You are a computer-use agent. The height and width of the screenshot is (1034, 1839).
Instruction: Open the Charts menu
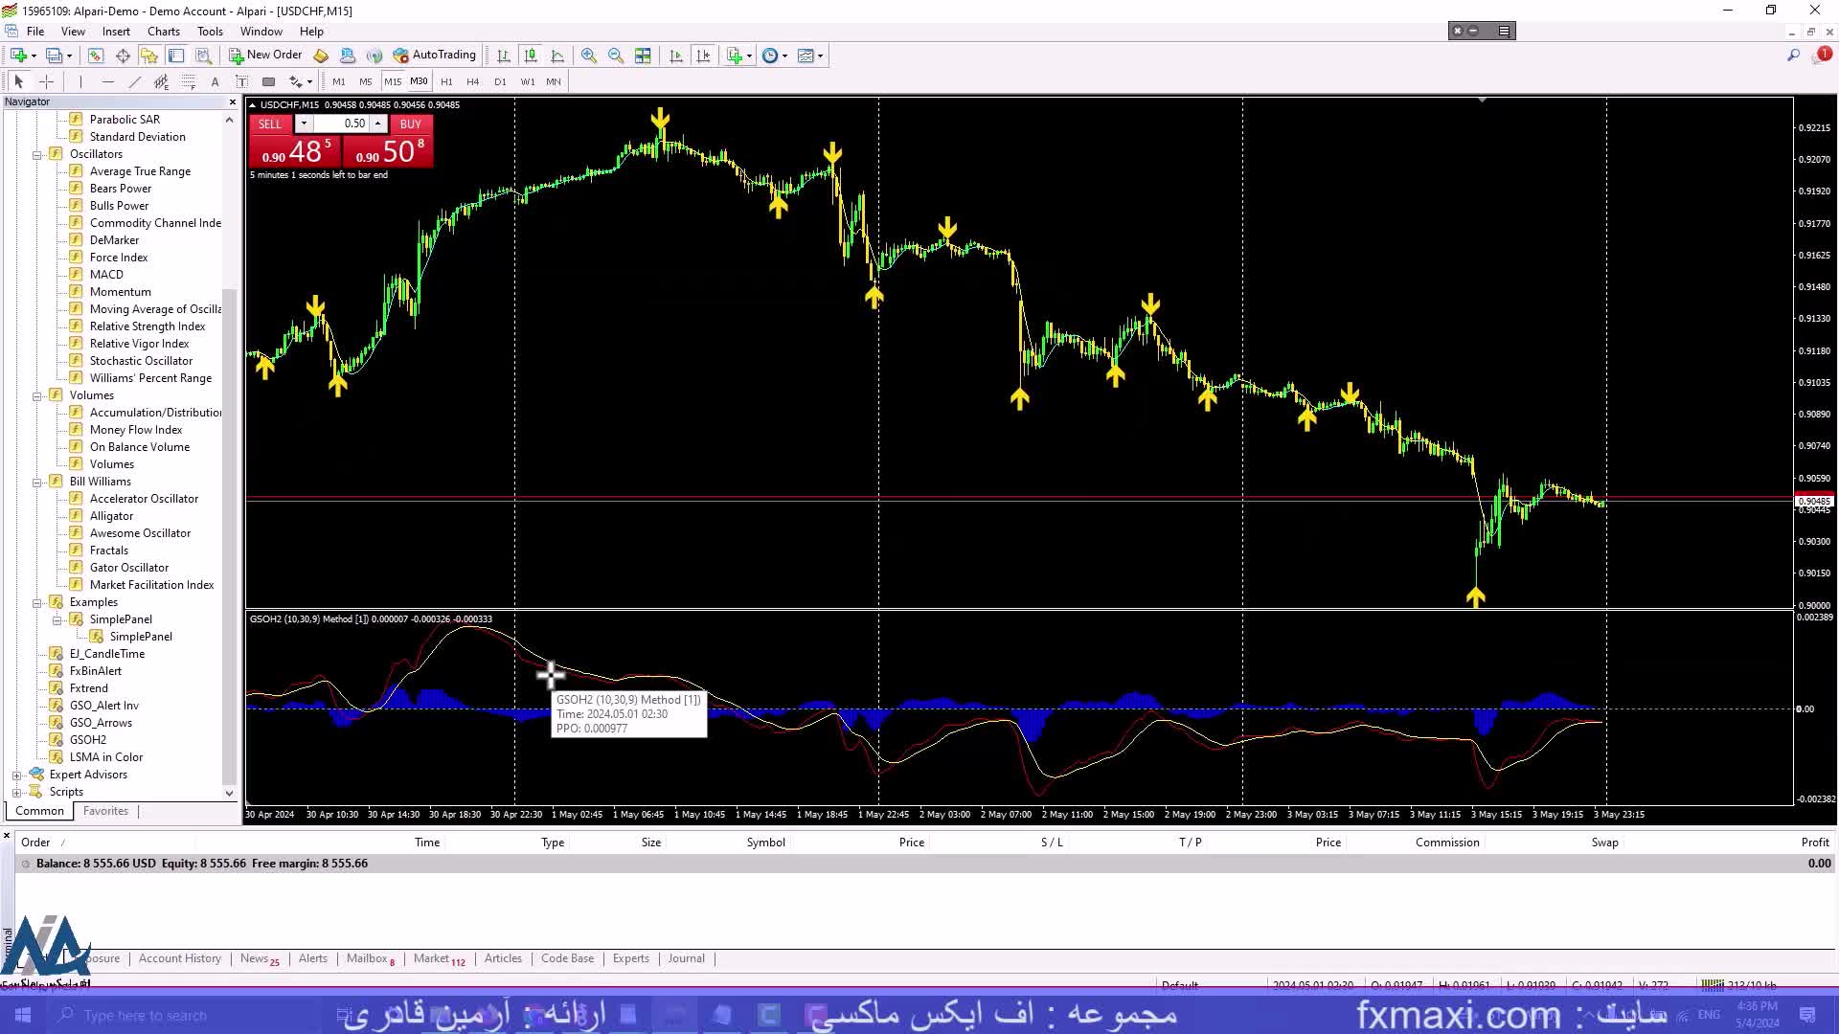click(163, 32)
